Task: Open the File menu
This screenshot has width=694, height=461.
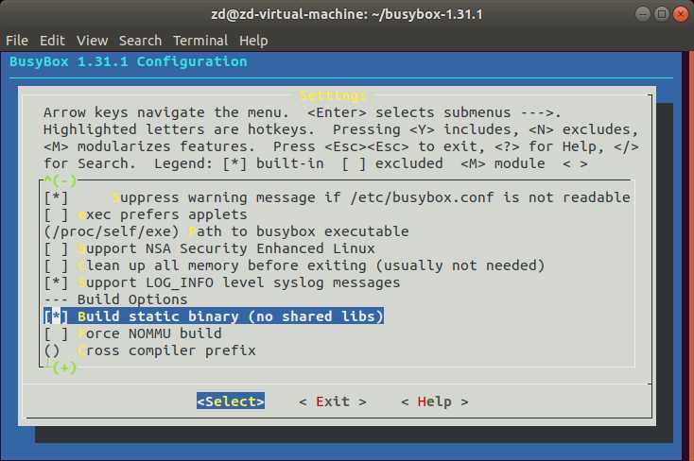Action: pos(17,41)
